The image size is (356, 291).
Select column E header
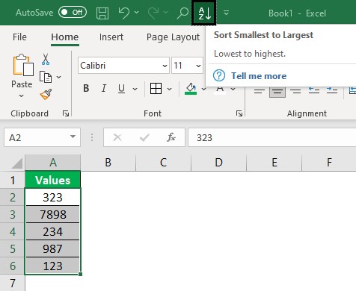(x=274, y=163)
